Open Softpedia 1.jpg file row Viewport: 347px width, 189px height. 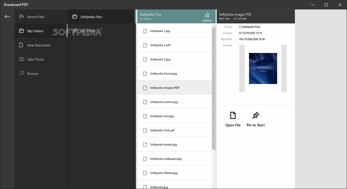[175, 31]
